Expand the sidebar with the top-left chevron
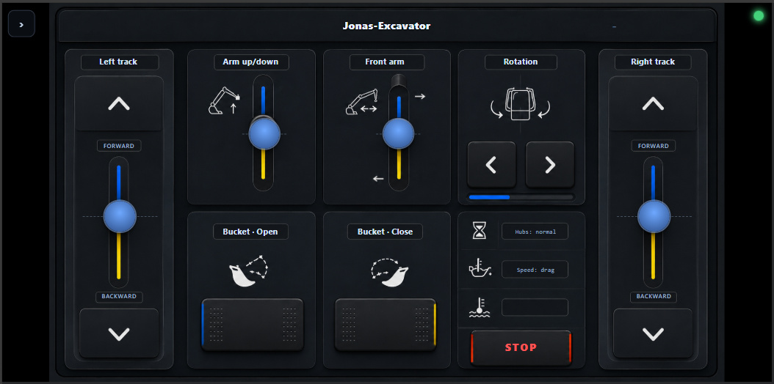This screenshot has width=774, height=384. (x=21, y=23)
